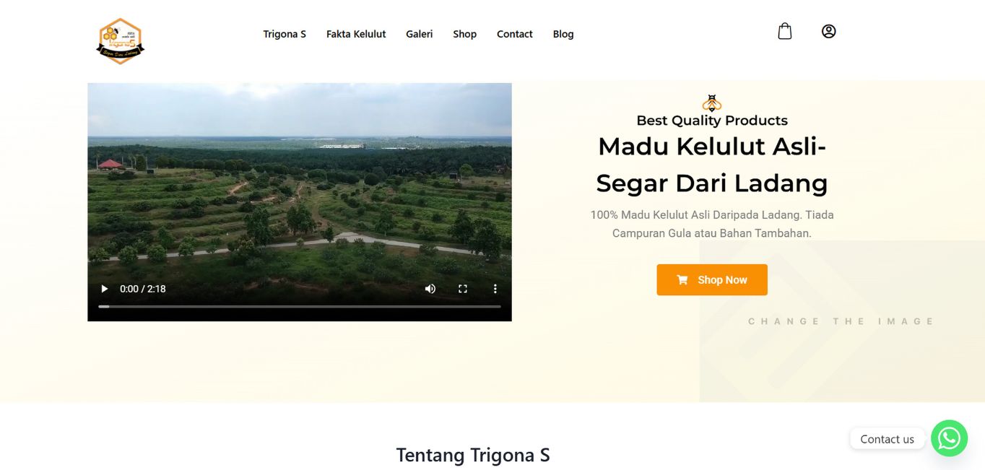Click the Contact us label

coord(887,439)
